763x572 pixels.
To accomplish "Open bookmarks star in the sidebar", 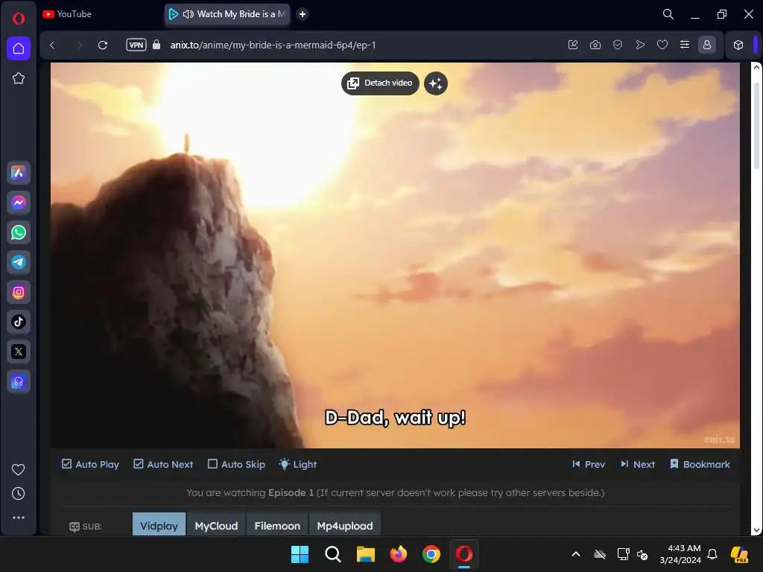I will pos(19,78).
